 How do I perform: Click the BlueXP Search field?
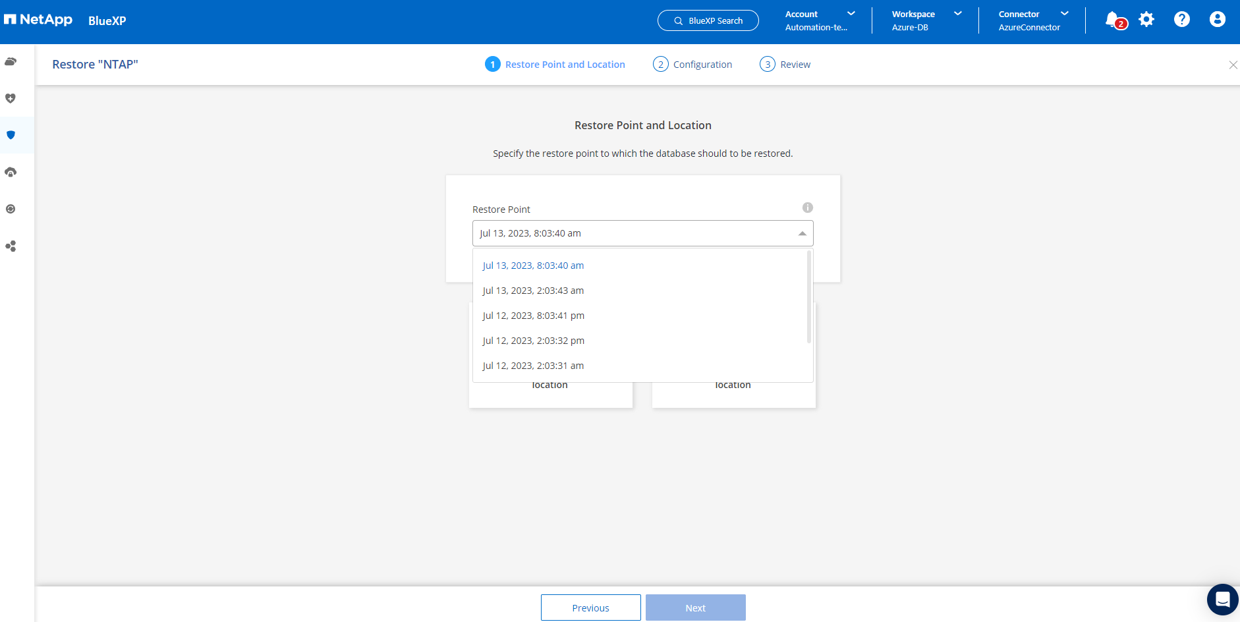[708, 20]
